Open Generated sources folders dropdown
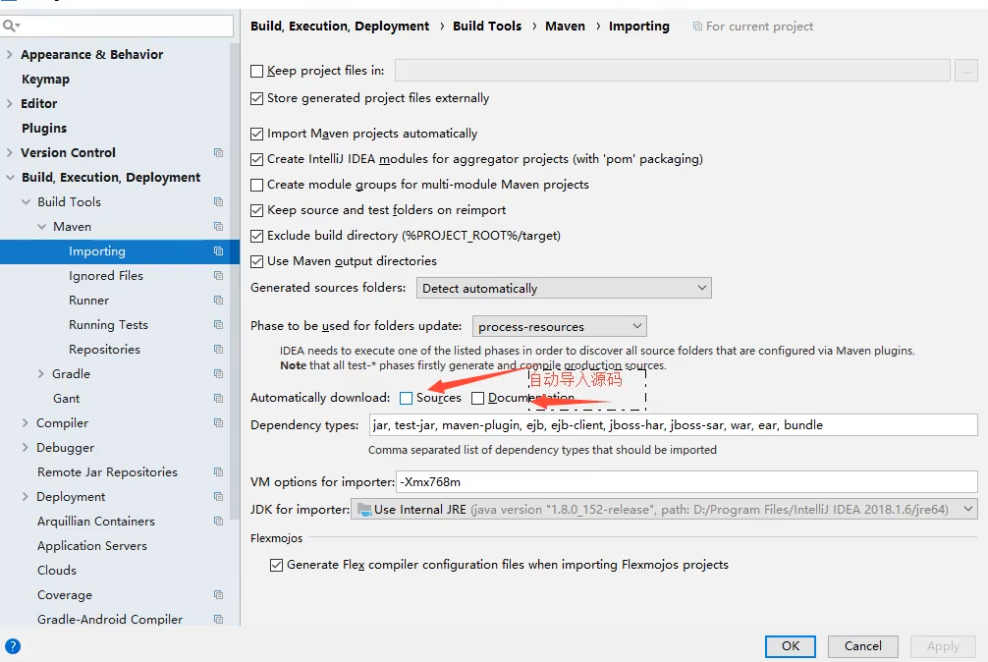This screenshot has width=988, height=662. point(564,288)
